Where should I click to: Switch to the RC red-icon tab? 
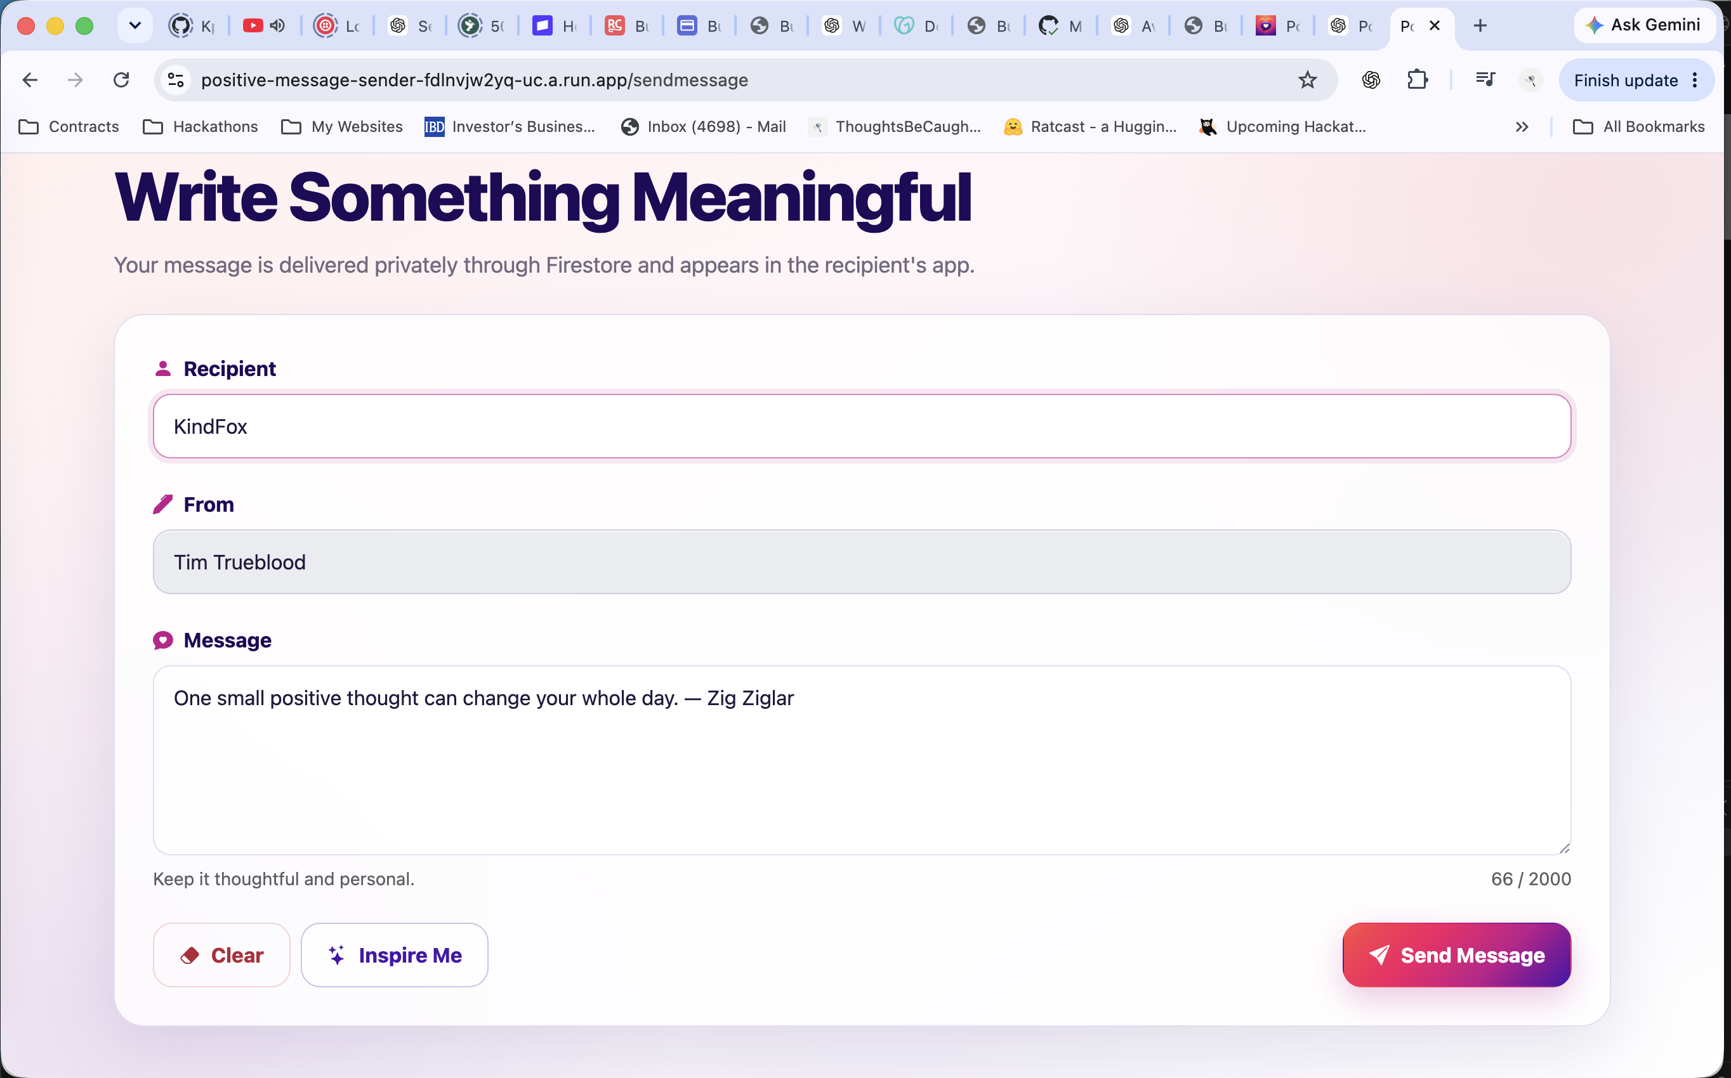tap(626, 25)
